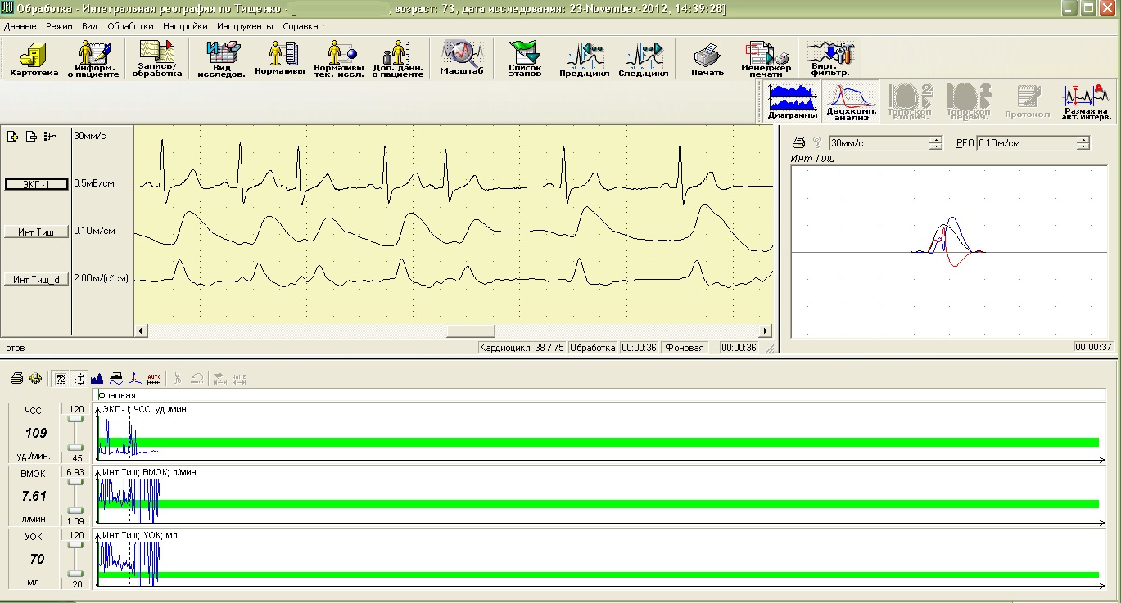Open the Обработки menu
This screenshot has width=1121, height=603.
tap(130, 26)
